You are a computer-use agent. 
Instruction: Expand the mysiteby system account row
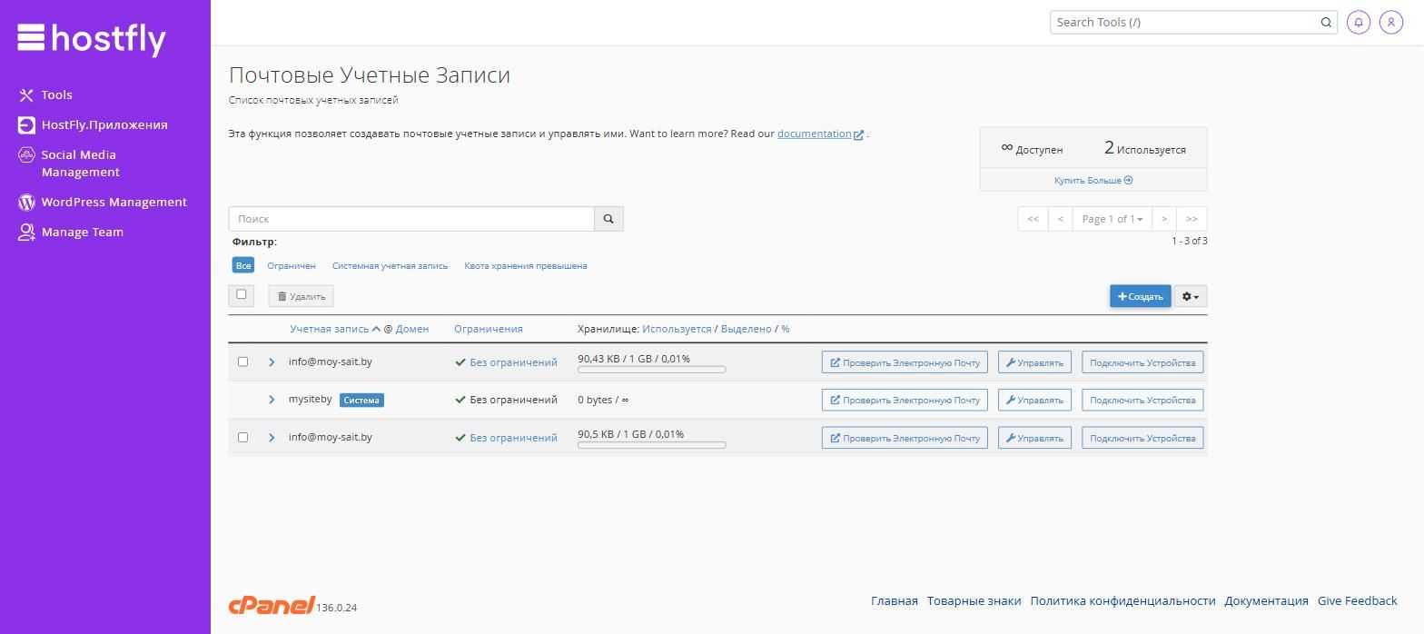point(272,400)
